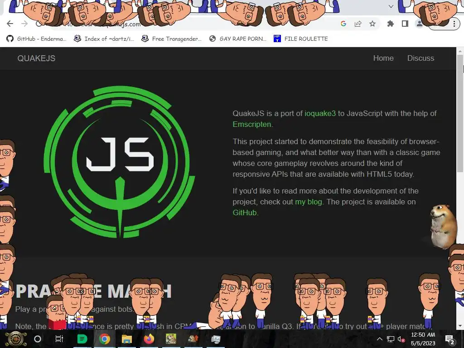
Task: Bookmark this page with the star icon
Action: 372,24
